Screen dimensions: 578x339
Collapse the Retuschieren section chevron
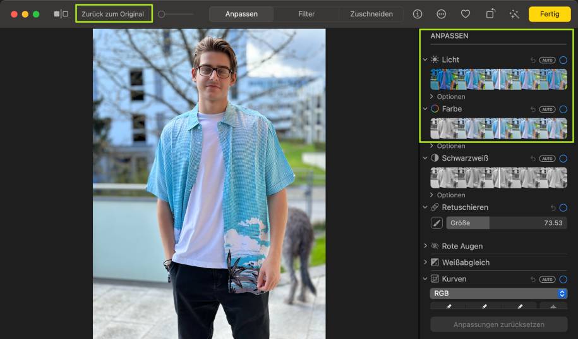(425, 207)
